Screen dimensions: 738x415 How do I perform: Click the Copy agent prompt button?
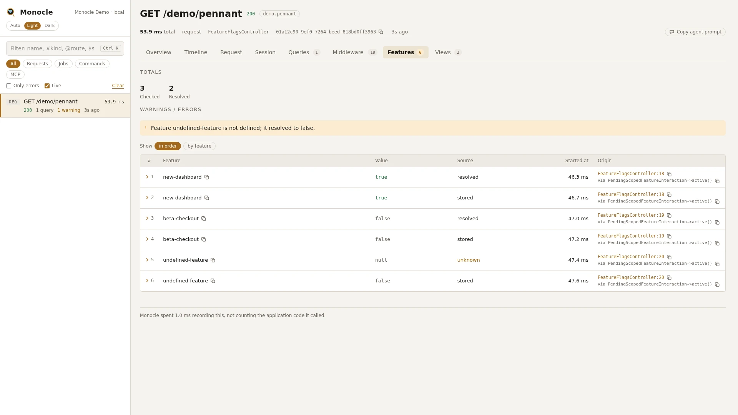coord(695,32)
